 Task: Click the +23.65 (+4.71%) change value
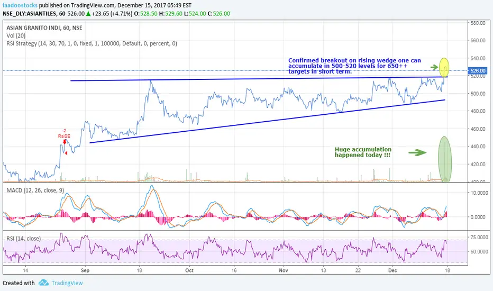point(112,14)
